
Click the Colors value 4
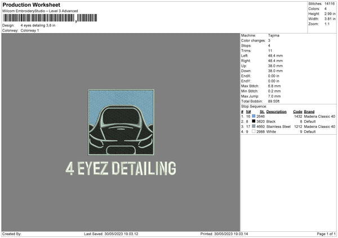pos(326,9)
